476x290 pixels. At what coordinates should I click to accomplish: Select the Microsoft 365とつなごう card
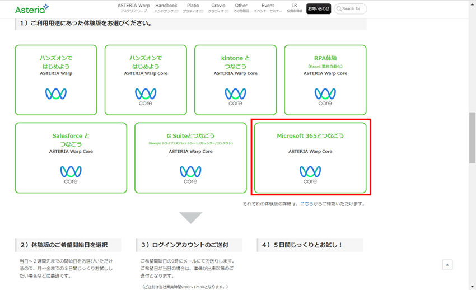pos(310,158)
